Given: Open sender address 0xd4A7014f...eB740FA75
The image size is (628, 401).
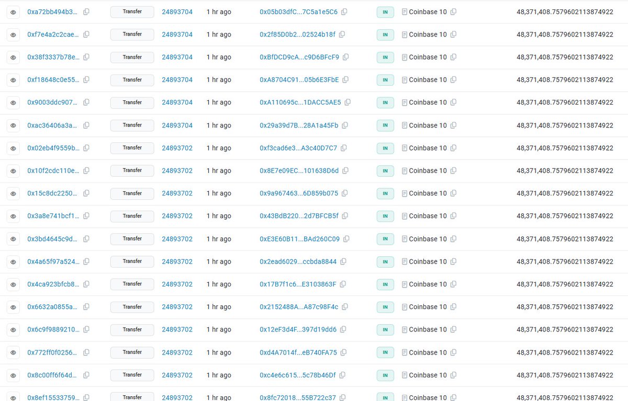Looking at the screenshot, I should pos(298,352).
